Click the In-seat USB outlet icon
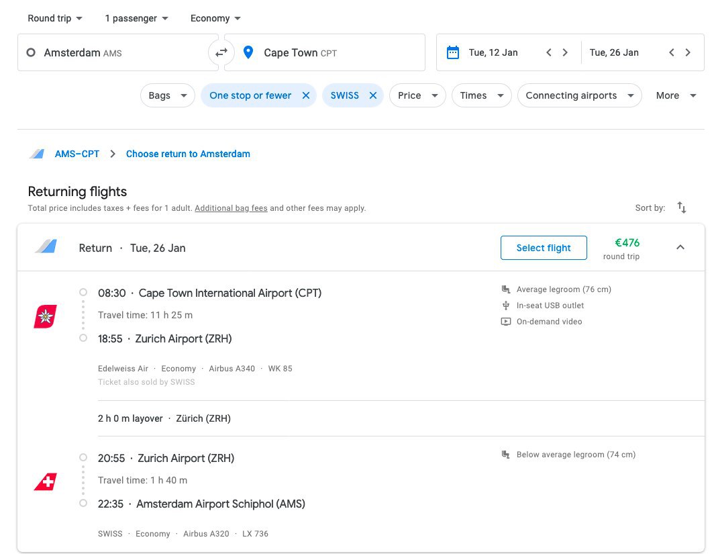The image size is (714, 554). 505,306
